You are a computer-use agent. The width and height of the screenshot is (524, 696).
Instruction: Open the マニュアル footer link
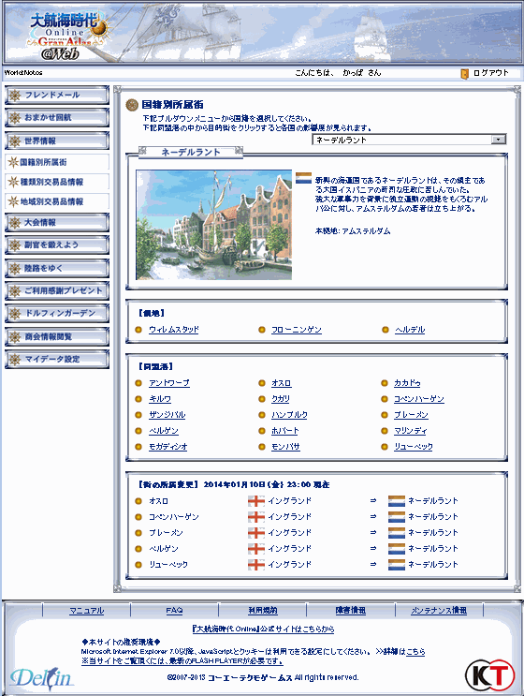click(86, 611)
